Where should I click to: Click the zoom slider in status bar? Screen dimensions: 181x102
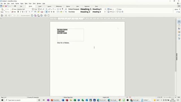click(x=170, y=97)
